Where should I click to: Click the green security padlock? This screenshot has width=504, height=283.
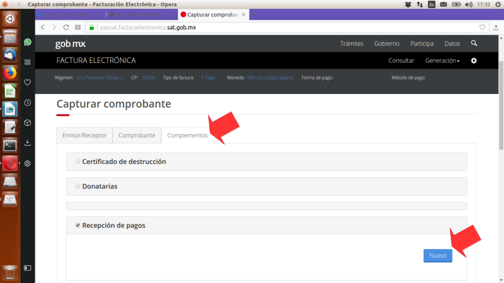click(x=91, y=27)
